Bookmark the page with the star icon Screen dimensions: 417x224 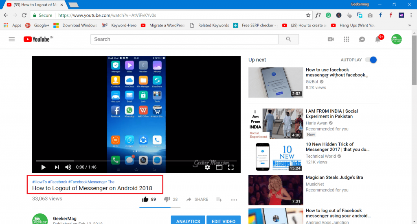[308, 15]
